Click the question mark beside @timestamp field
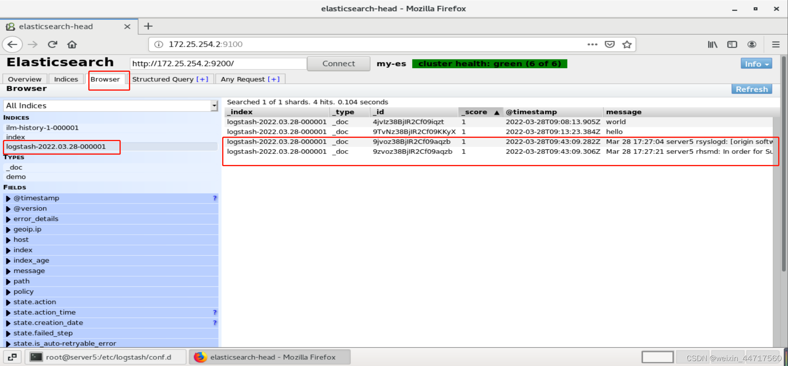Screen dimensions: 788x366 click(215, 198)
